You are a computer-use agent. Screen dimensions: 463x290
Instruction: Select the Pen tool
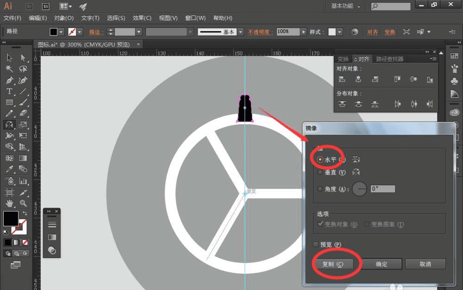click(9, 80)
